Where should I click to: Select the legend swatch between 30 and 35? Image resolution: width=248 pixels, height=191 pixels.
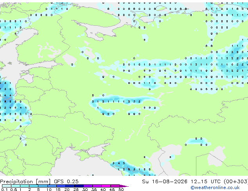[88, 186]
